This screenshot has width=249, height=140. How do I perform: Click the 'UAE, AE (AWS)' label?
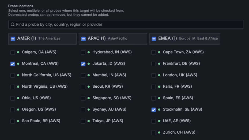pos(177,121)
